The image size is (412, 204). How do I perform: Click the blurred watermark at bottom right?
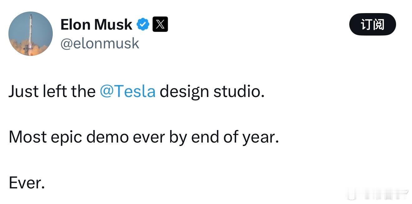pyautogui.click(x=378, y=195)
